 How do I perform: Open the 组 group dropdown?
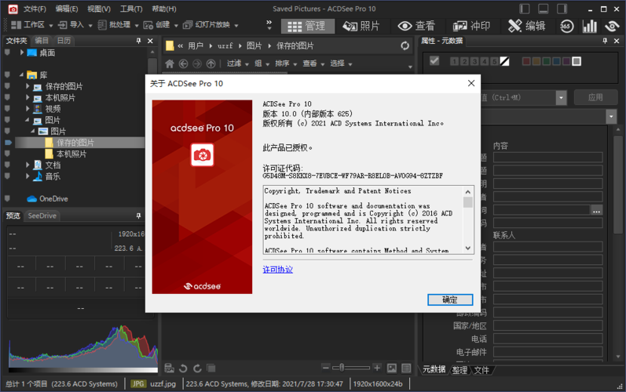click(262, 64)
